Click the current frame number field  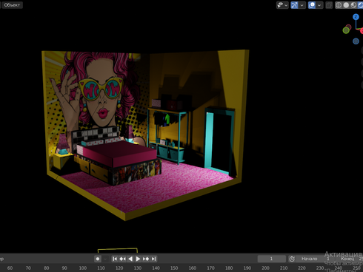click(271, 259)
